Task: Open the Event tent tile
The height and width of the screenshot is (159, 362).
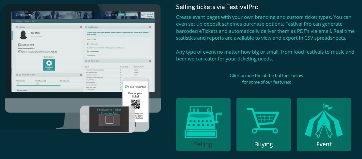Action: (x=324, y=125)
